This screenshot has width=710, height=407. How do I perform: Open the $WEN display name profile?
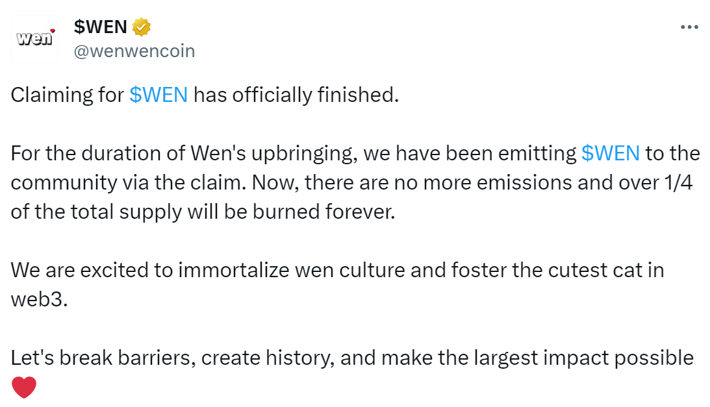pos(100,27)
